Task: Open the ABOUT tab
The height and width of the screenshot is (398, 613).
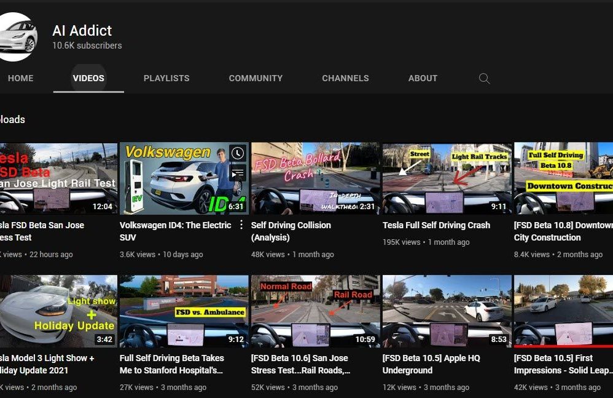Action: click(423, 79)
